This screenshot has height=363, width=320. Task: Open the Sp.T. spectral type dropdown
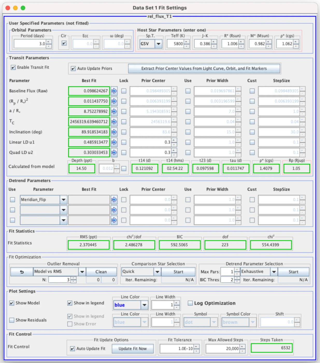(x=158, y=44)
